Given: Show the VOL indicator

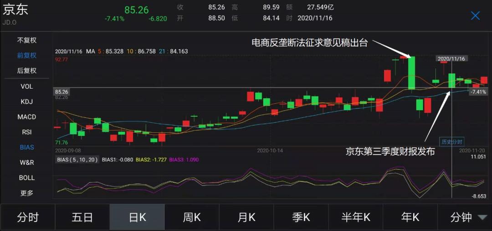Looking at the screenshot, I should (27, 86).
